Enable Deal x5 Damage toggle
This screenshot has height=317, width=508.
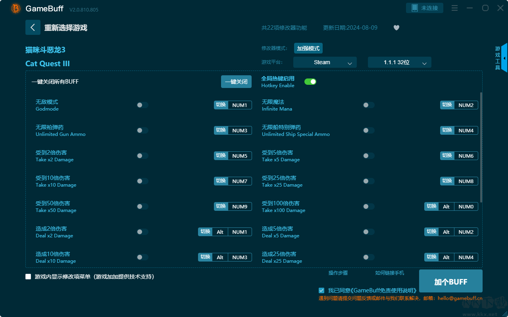tap(369, 232)
